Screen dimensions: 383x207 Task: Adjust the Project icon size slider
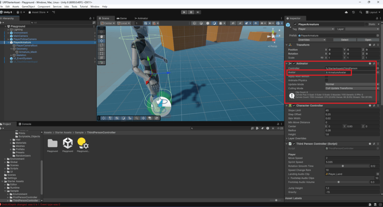(x=276, y=200)
